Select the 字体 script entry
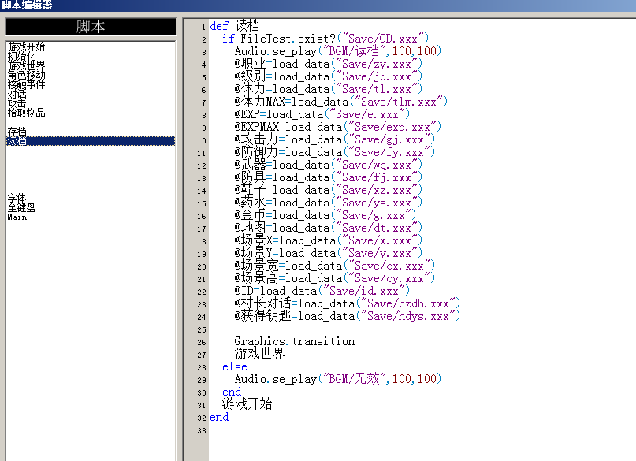 click(17, 199)
